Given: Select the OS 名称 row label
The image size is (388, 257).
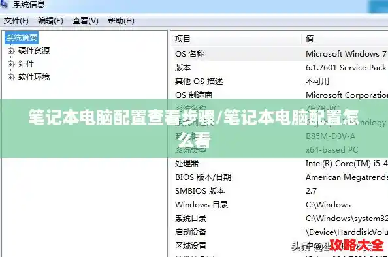Looking at the screenshot, I should coord(190,54).
